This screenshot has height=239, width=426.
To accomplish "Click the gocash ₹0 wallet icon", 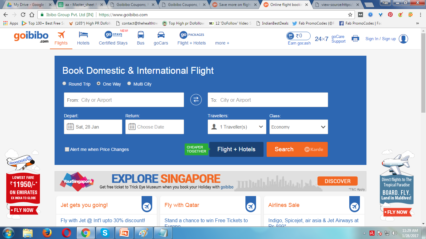I will [x=298, y=36].
